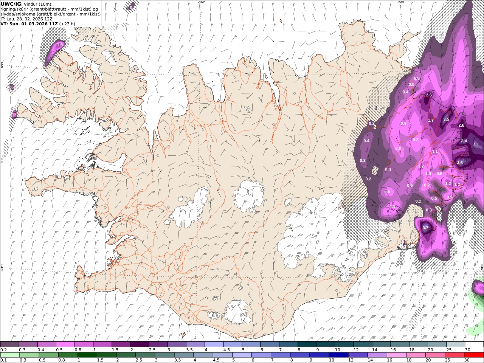Click the 3.4 precipitation value label
The width and height of the screenshot is (484, 363).
(x=464, y=141)
